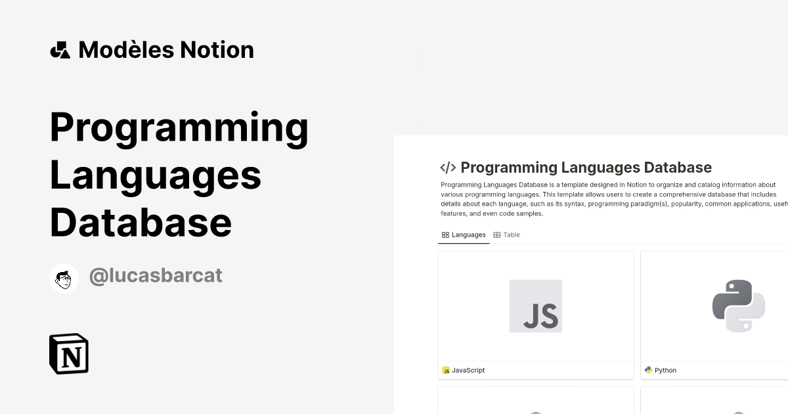This screenshot has width=788, height=414.
Task: Click the black Notion logo
Action: click(69, 354)
